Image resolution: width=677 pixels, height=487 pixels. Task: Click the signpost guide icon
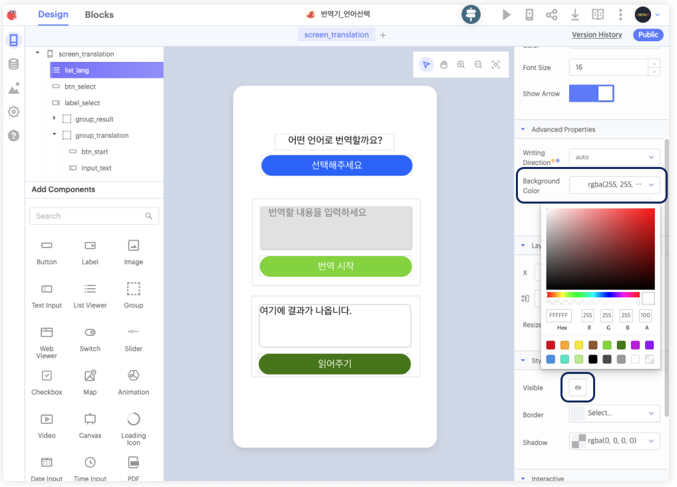click(x=471, y=15)
